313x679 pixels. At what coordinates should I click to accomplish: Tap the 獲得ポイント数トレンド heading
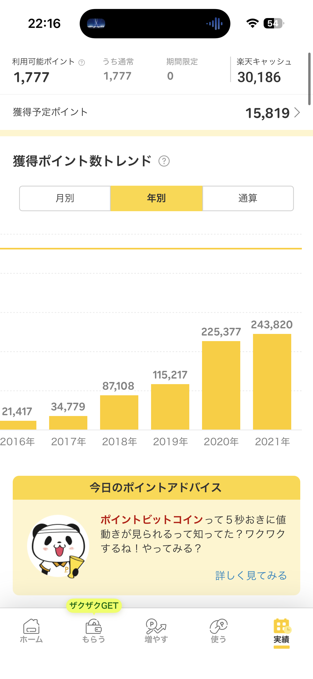point(82,161)
